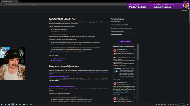Open the link in Aug 16 tweet
Screen dimensions: 190x106
coord(121,92)
